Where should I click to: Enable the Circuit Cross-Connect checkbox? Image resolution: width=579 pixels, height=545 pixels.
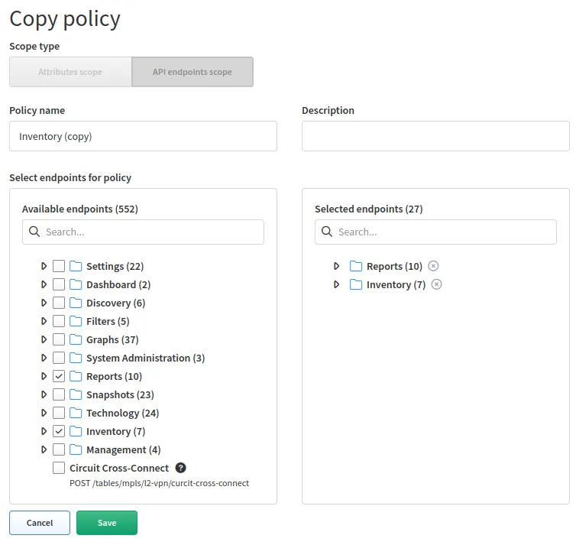[59, 468]
